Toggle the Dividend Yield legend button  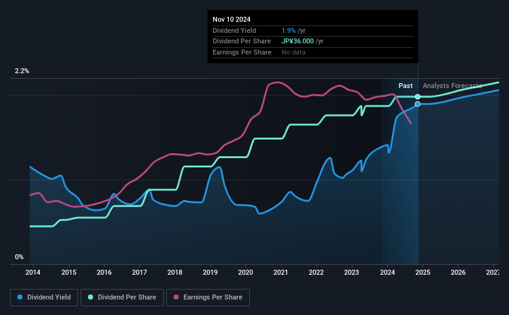(x=44, y=298)
